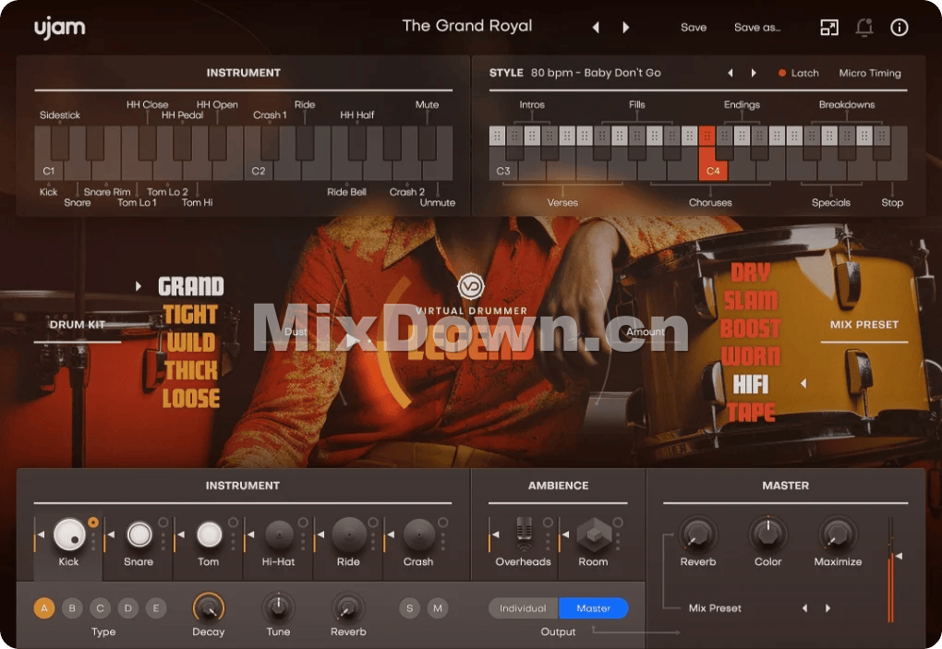Select next Mix Preset arrow

point(827,608)
